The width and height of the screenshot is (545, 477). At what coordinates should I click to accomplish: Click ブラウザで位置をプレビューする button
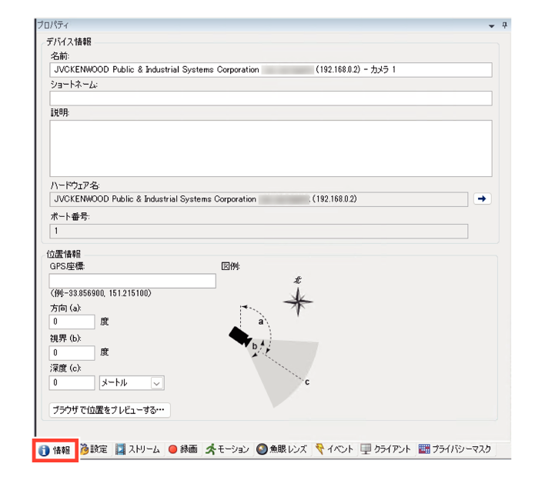coord(109,410)
